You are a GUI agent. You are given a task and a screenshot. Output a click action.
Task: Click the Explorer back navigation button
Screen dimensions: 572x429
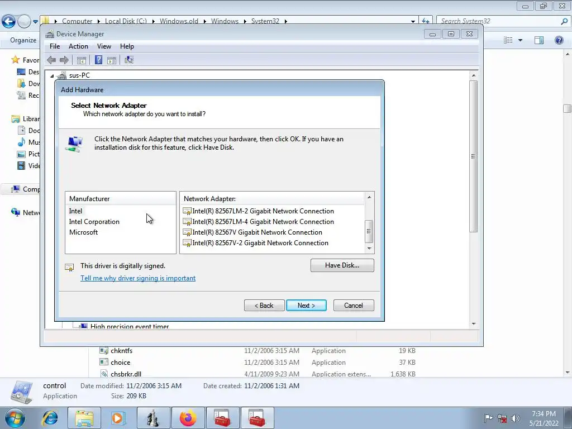[9, 21]
